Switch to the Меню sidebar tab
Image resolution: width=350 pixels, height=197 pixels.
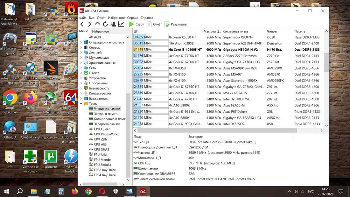(x=84, y=31)
